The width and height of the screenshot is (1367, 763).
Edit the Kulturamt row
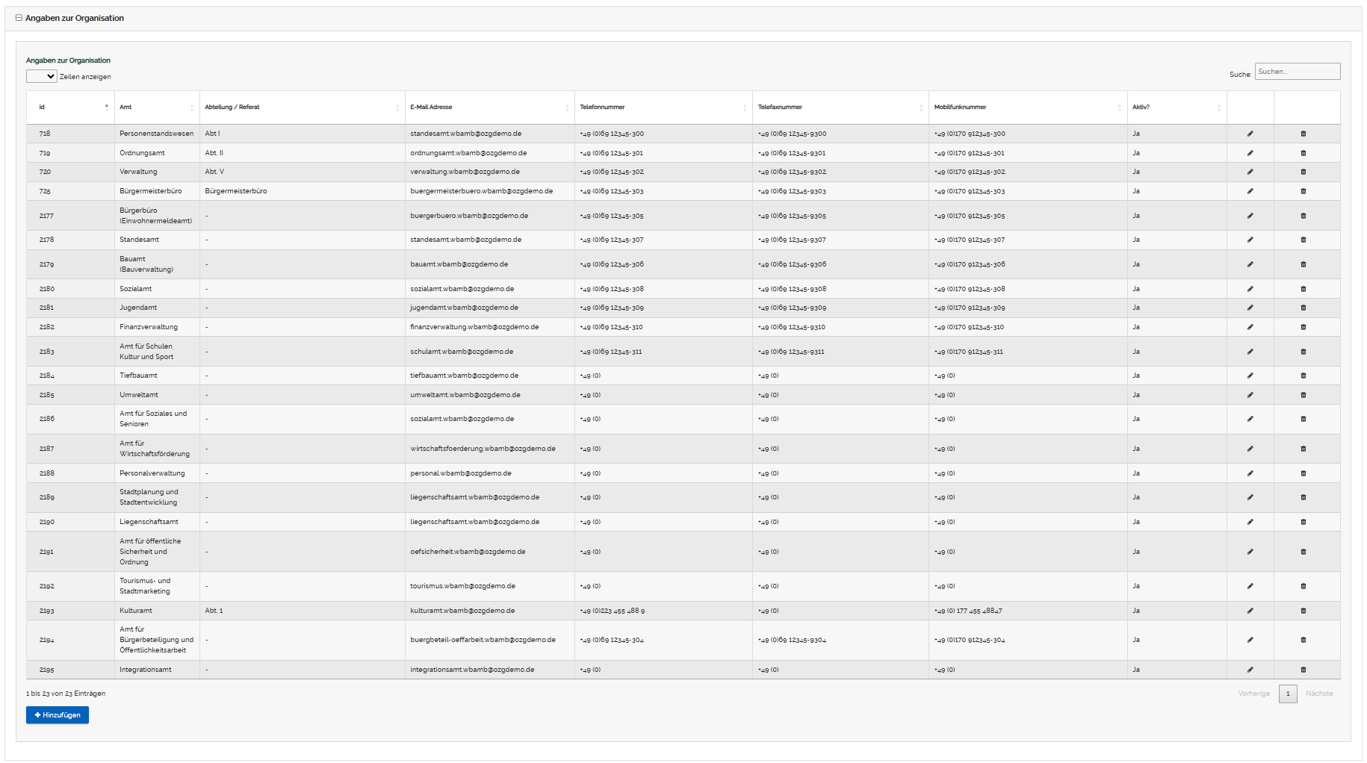point(1250,611)
